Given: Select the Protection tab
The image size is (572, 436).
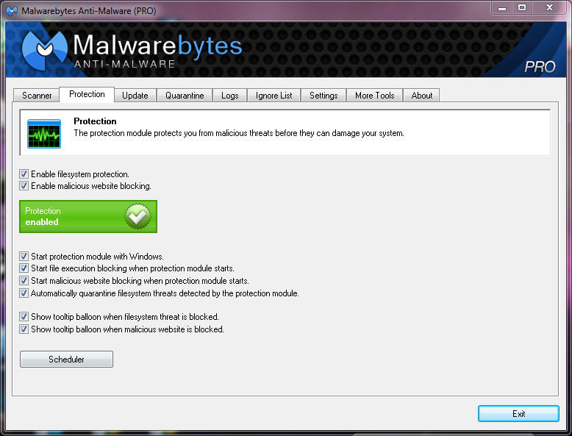Looking at the screenshot, I should 87,94.
